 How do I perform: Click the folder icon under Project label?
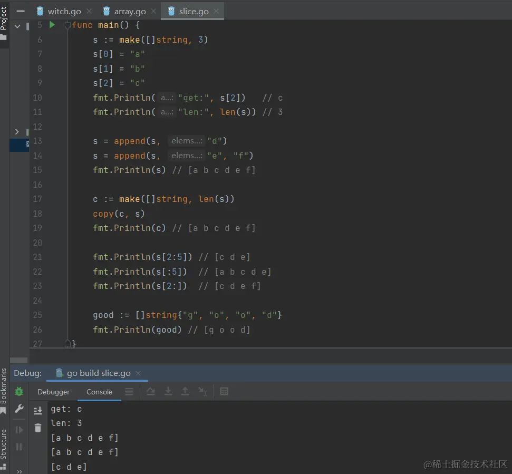[x=3, y=37]
